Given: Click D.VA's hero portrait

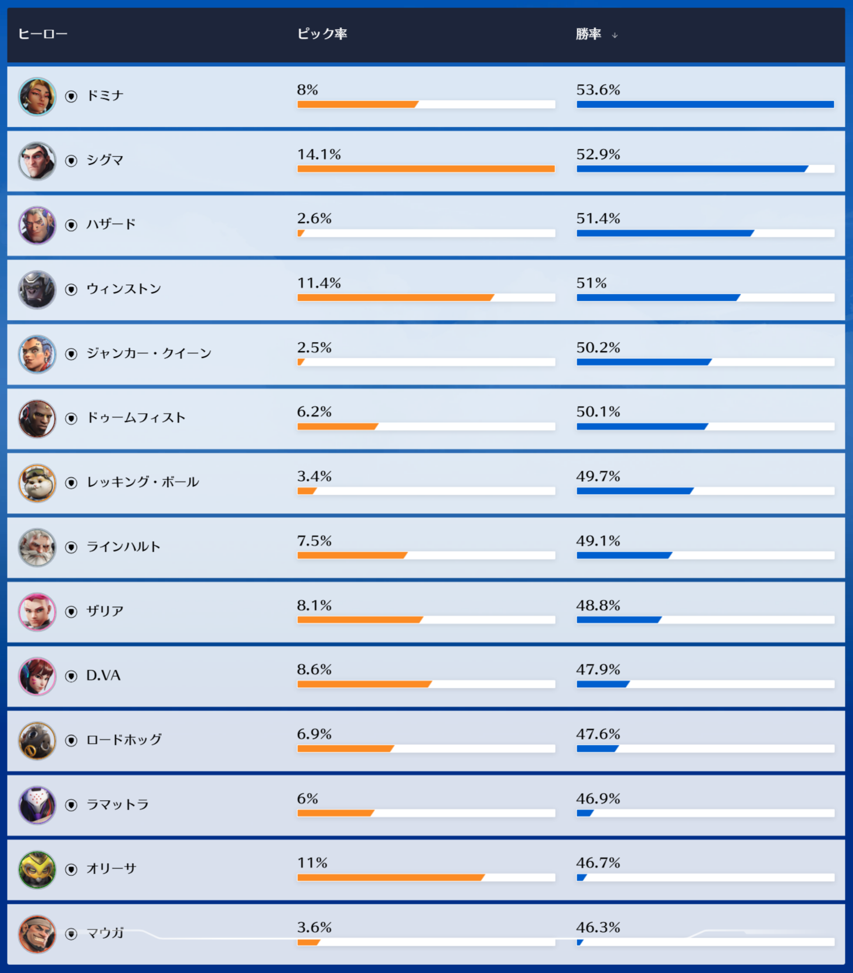Looking at the screenshot, I should [37, 676].
